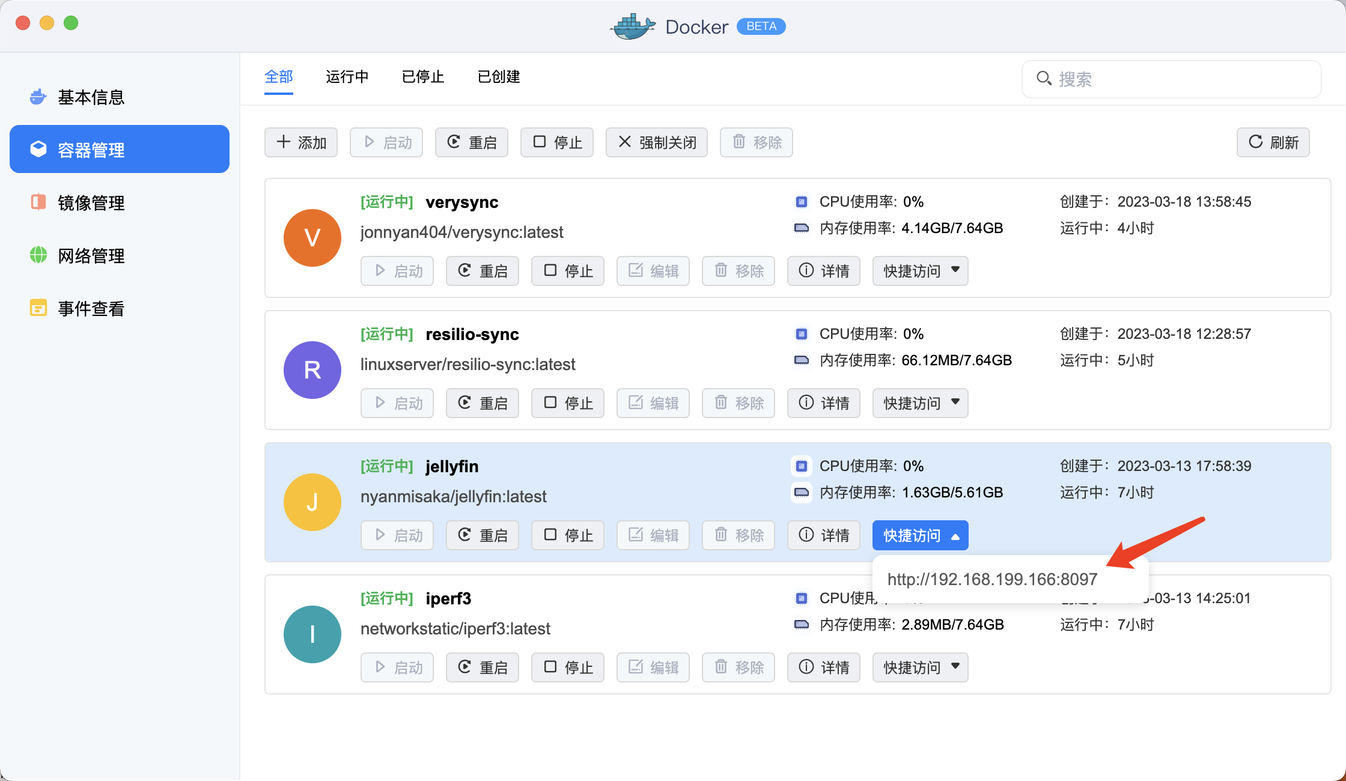1346x781 pixels.
Task: Click the top toolbar 重启 button
Action: click(472, 142)
